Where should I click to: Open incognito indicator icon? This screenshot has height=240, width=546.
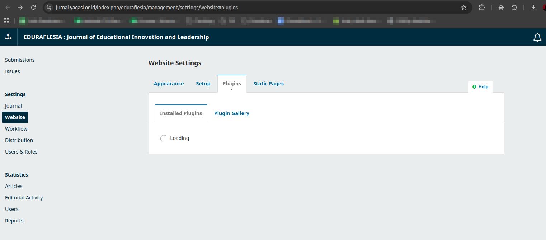point(501,8)
